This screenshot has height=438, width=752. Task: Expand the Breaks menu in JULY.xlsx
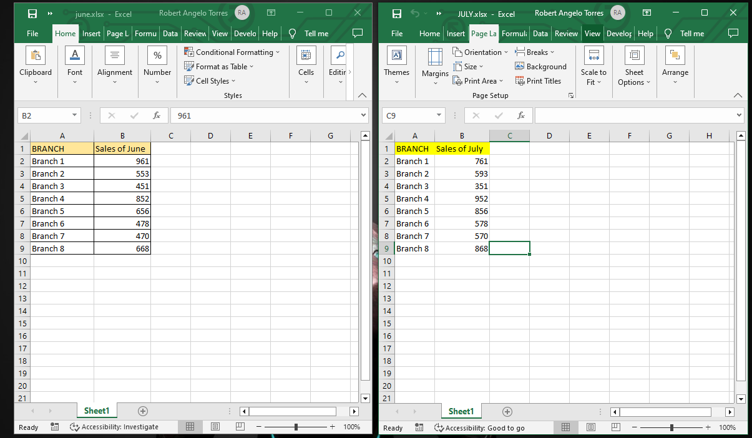tap(537, 52)
